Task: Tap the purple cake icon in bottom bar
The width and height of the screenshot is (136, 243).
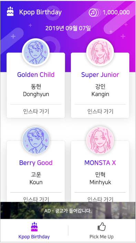Action: coord(34,226)
